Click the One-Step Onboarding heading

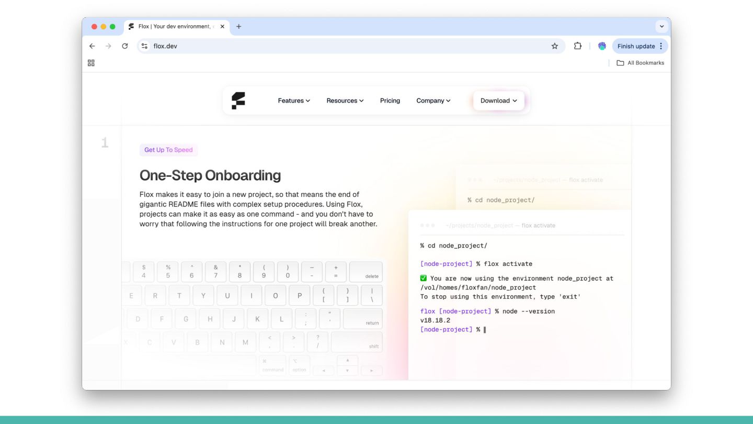tap(210, 175)
